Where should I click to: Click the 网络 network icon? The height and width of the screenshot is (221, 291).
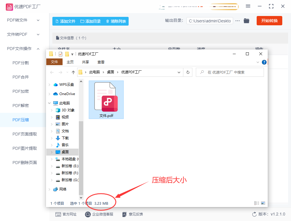click(x=56, y=189)
